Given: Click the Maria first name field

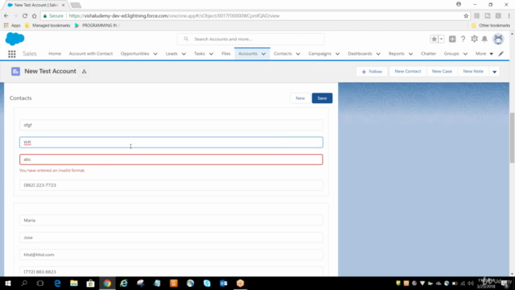Looking at the screenshot, I should click(171, 220).
